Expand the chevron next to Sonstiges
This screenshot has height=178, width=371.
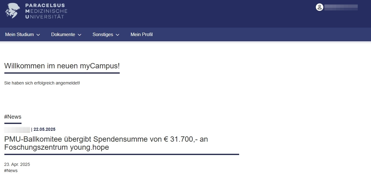click(117, 35)
